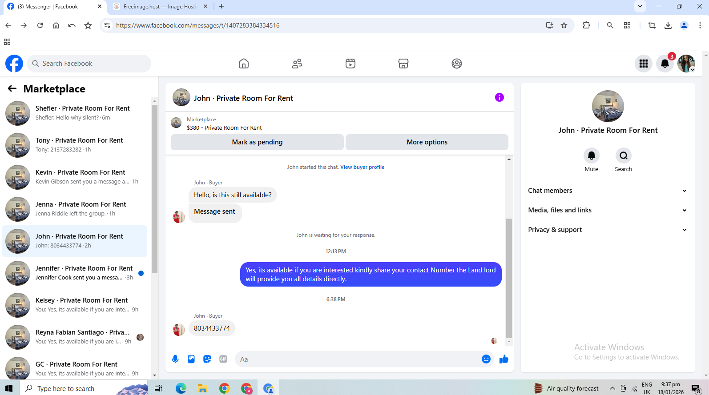Close the Freeimage.host tab
The width and height of the screenshot is (709, 395).
pyautogui.click(x=205, y=7)
